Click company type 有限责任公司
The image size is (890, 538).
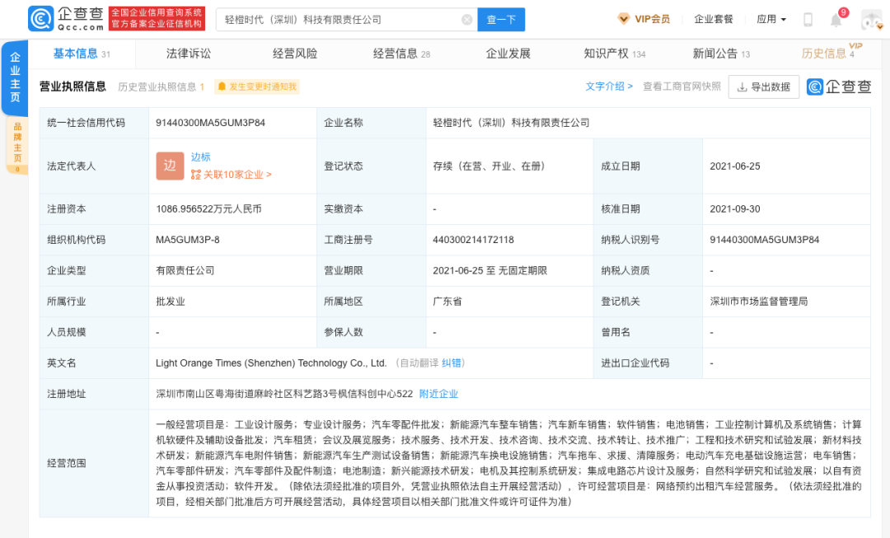pos(185,271)
